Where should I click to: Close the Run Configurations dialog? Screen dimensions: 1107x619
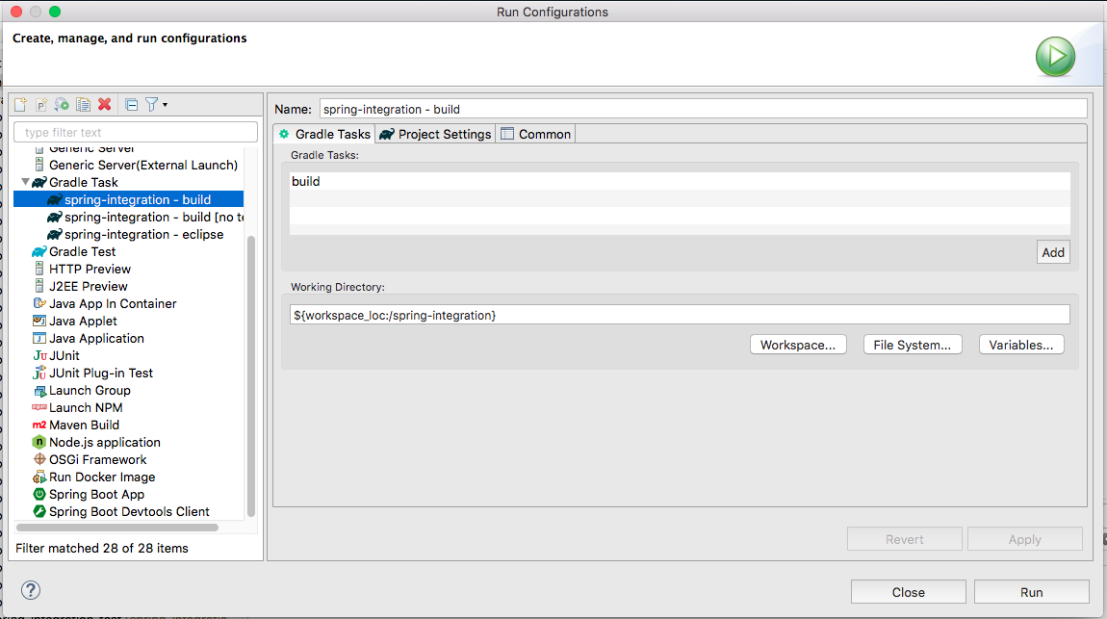[908, 591]
